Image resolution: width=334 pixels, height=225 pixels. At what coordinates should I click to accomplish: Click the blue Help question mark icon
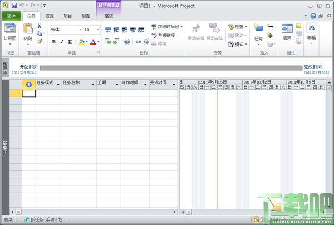[x=313, y=16]
